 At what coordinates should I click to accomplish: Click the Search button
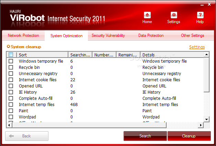tap(145, 136)
